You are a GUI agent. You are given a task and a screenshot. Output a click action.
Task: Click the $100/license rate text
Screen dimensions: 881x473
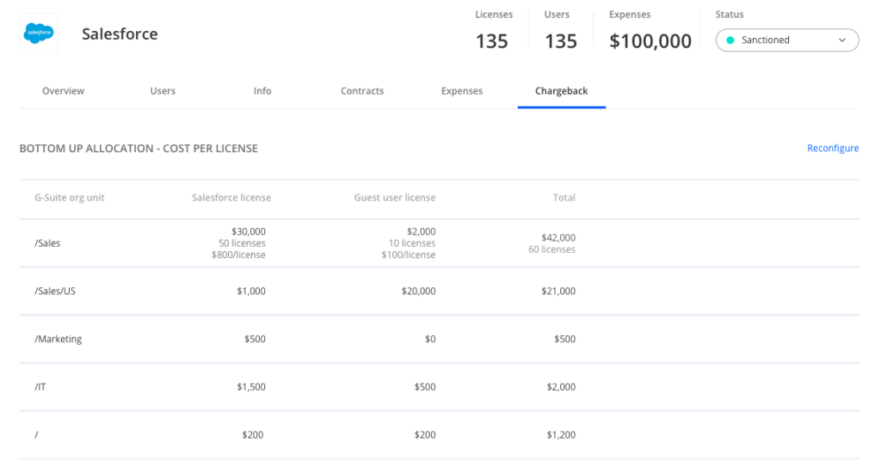coord(409,255)
